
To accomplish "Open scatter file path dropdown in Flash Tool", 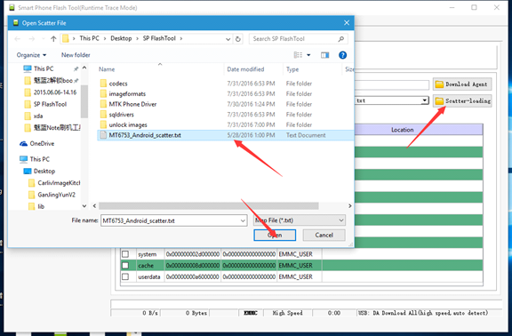I will [x=424, y=100].
